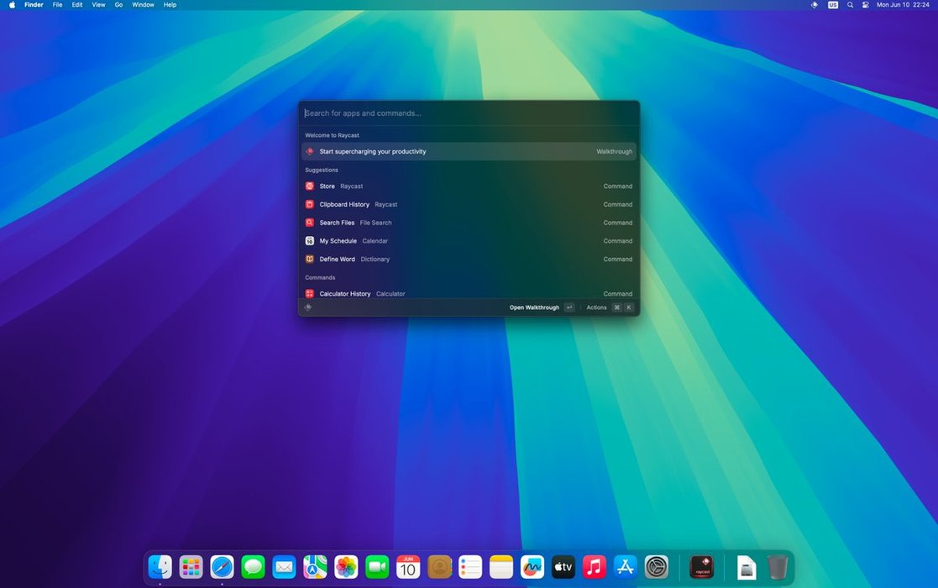Click the Raycast icon in menu bar
Image resolution: width=938 pixels, height=588 pixels.
click(x=814, y=5)
